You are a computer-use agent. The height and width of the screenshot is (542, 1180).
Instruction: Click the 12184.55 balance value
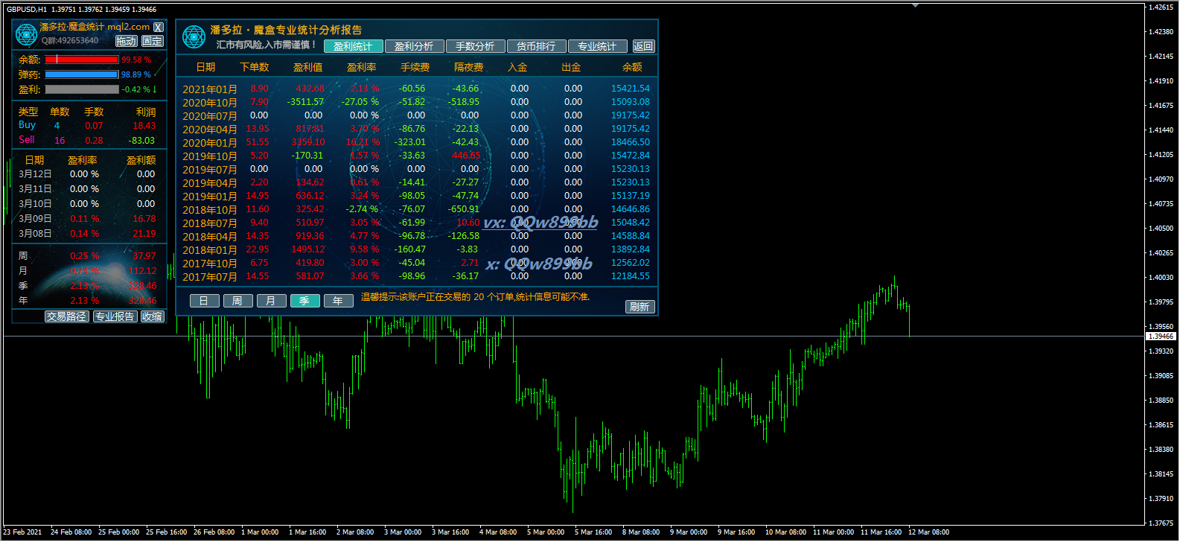pyautogui.click(x=631, y=276)
